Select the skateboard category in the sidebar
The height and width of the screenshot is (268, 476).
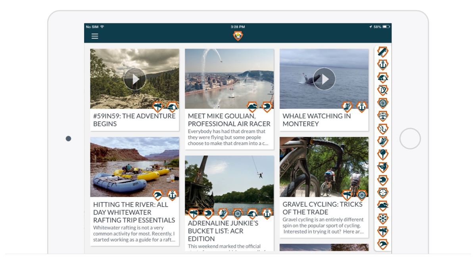click(383, 52)
